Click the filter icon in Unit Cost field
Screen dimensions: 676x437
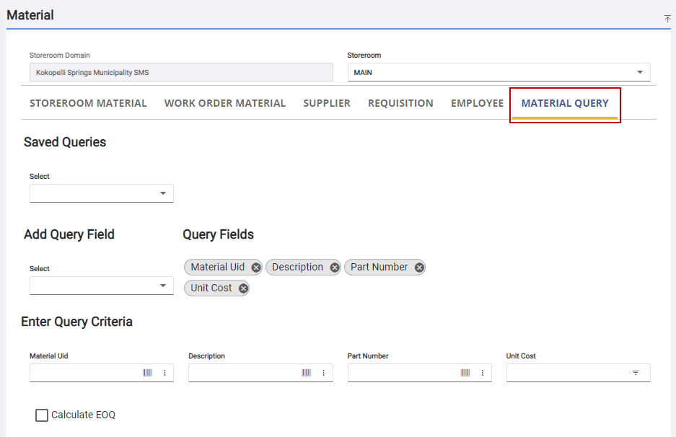[636, 373]
